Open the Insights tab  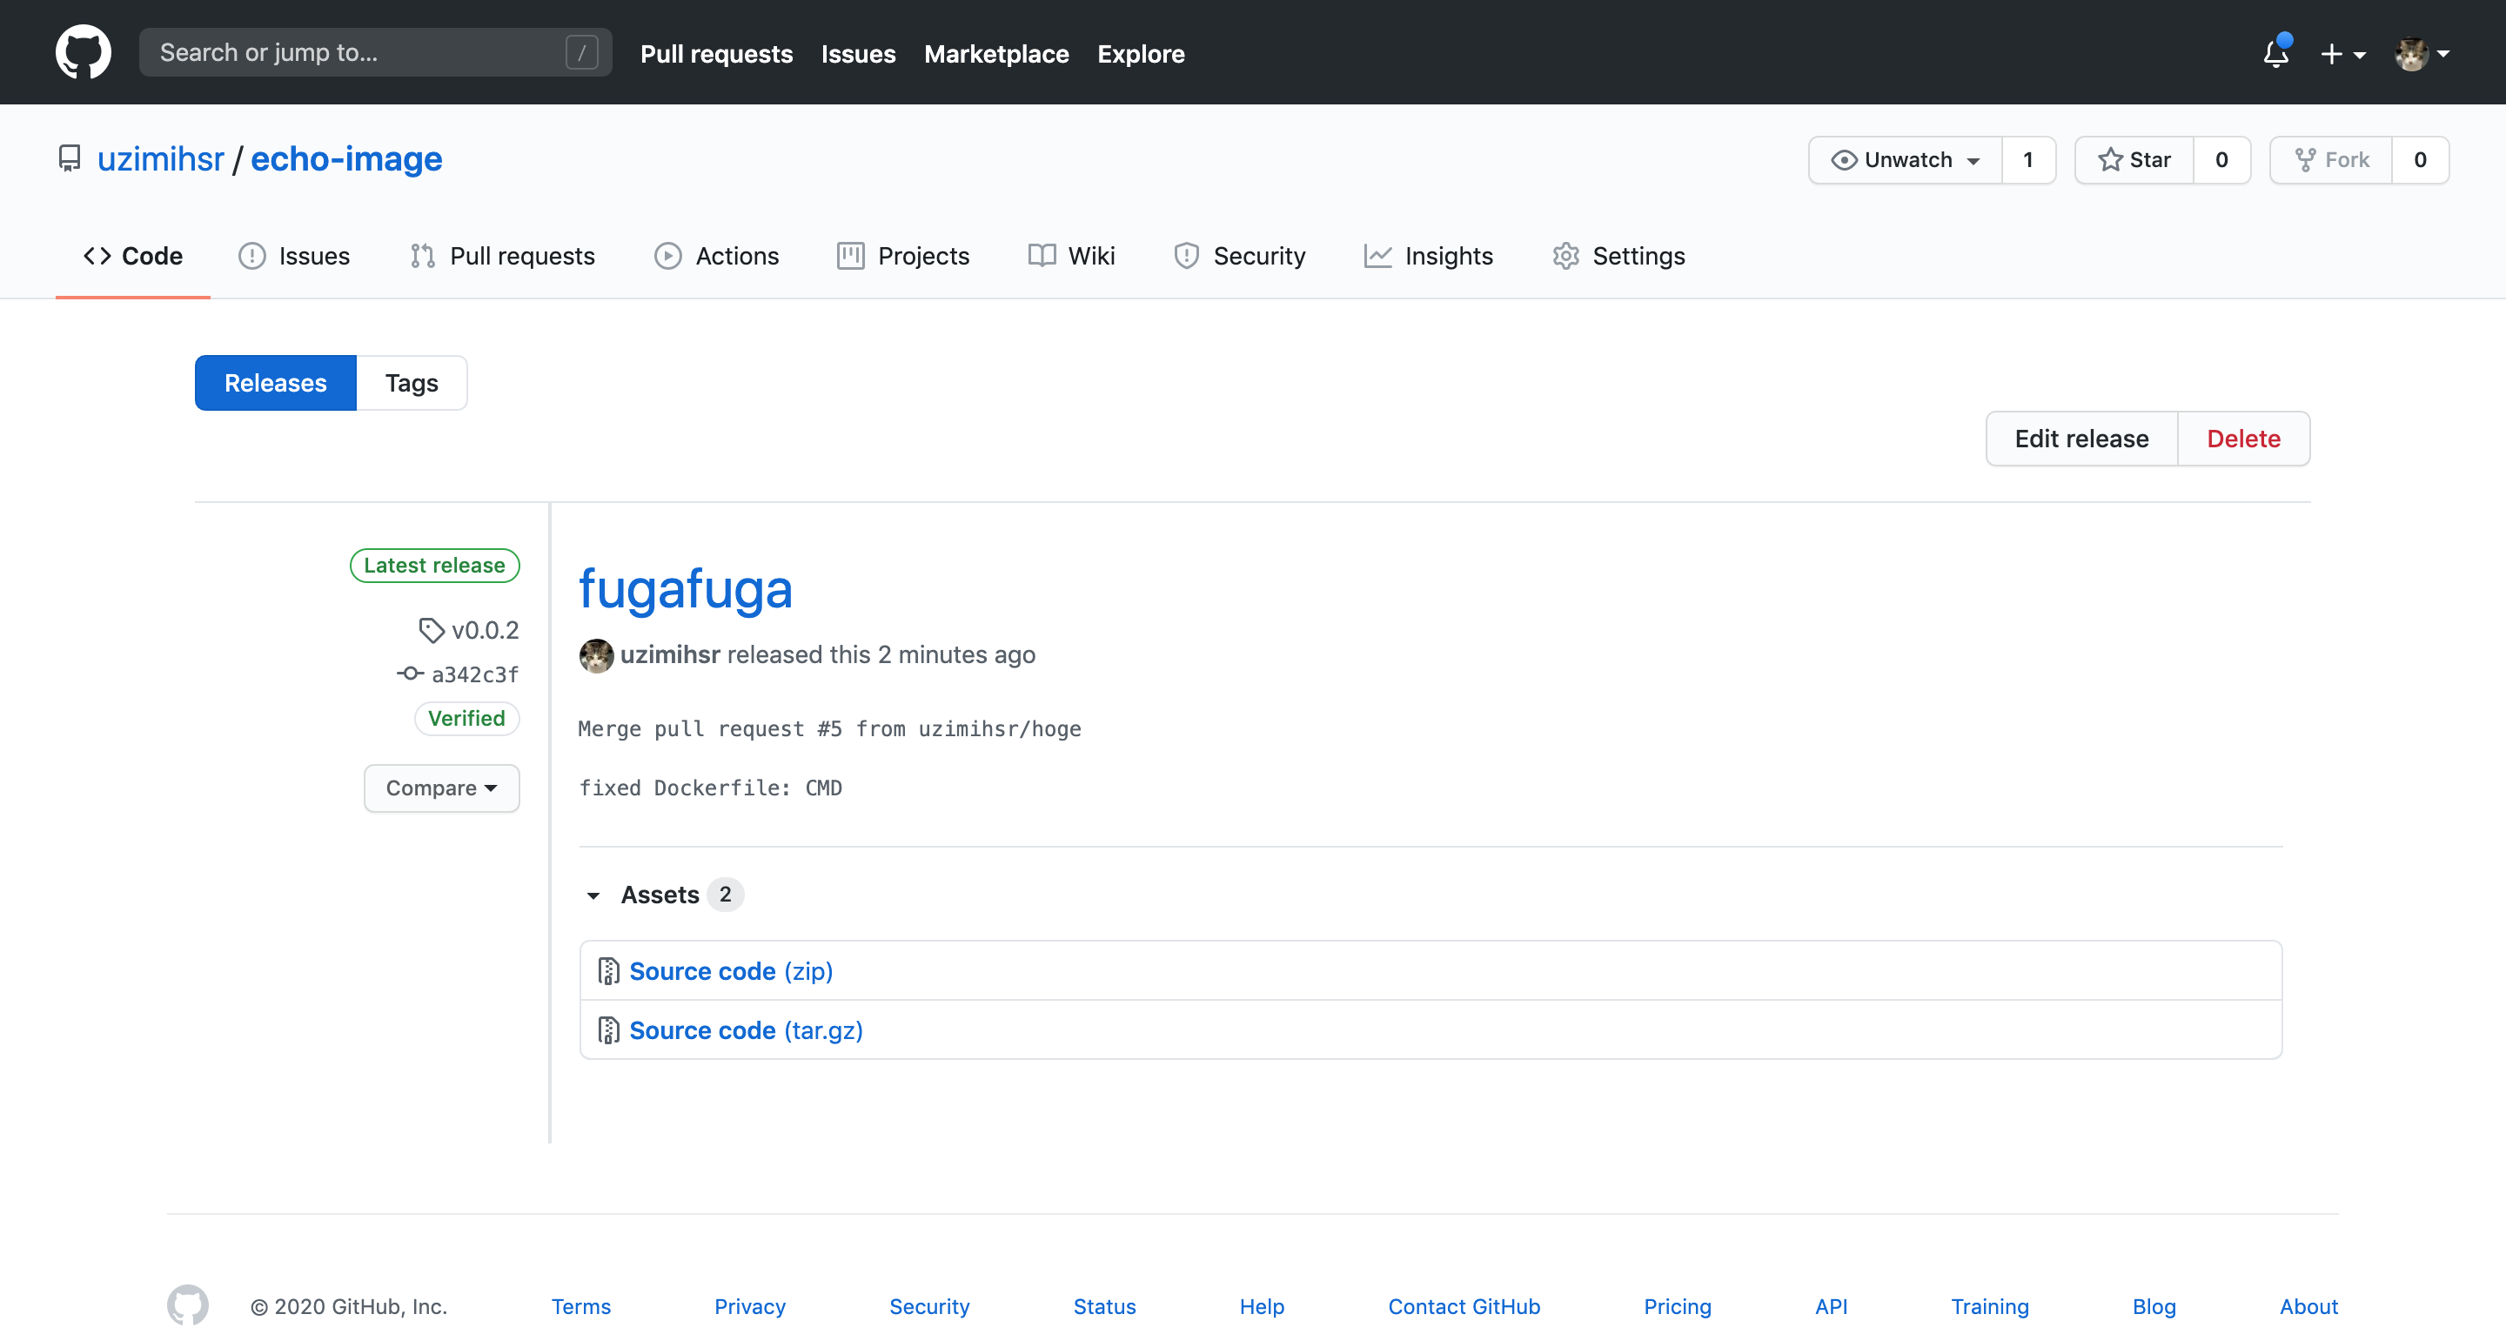[x=1428, y=256]
